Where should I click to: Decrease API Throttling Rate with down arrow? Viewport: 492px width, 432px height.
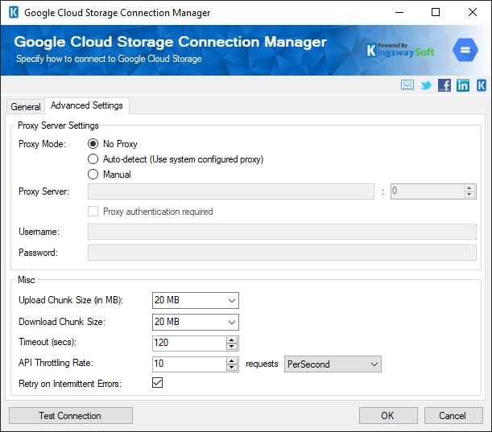click(x=232, y=368)
